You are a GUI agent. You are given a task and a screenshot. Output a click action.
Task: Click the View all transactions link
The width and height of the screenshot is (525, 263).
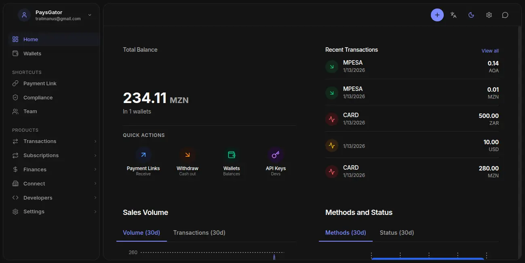pos(489,50)
